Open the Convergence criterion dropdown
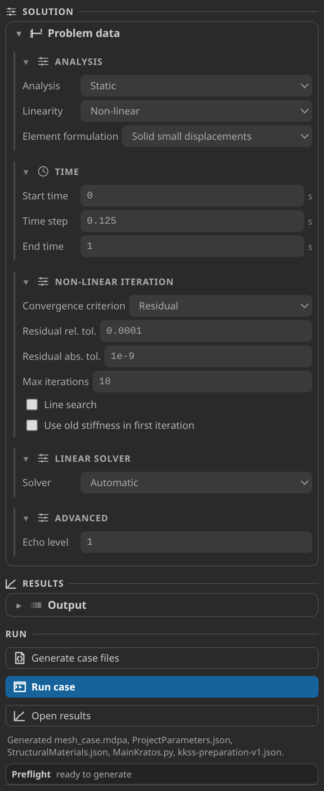The width and height of the screenshot is (324, 791). coord(220,306)
